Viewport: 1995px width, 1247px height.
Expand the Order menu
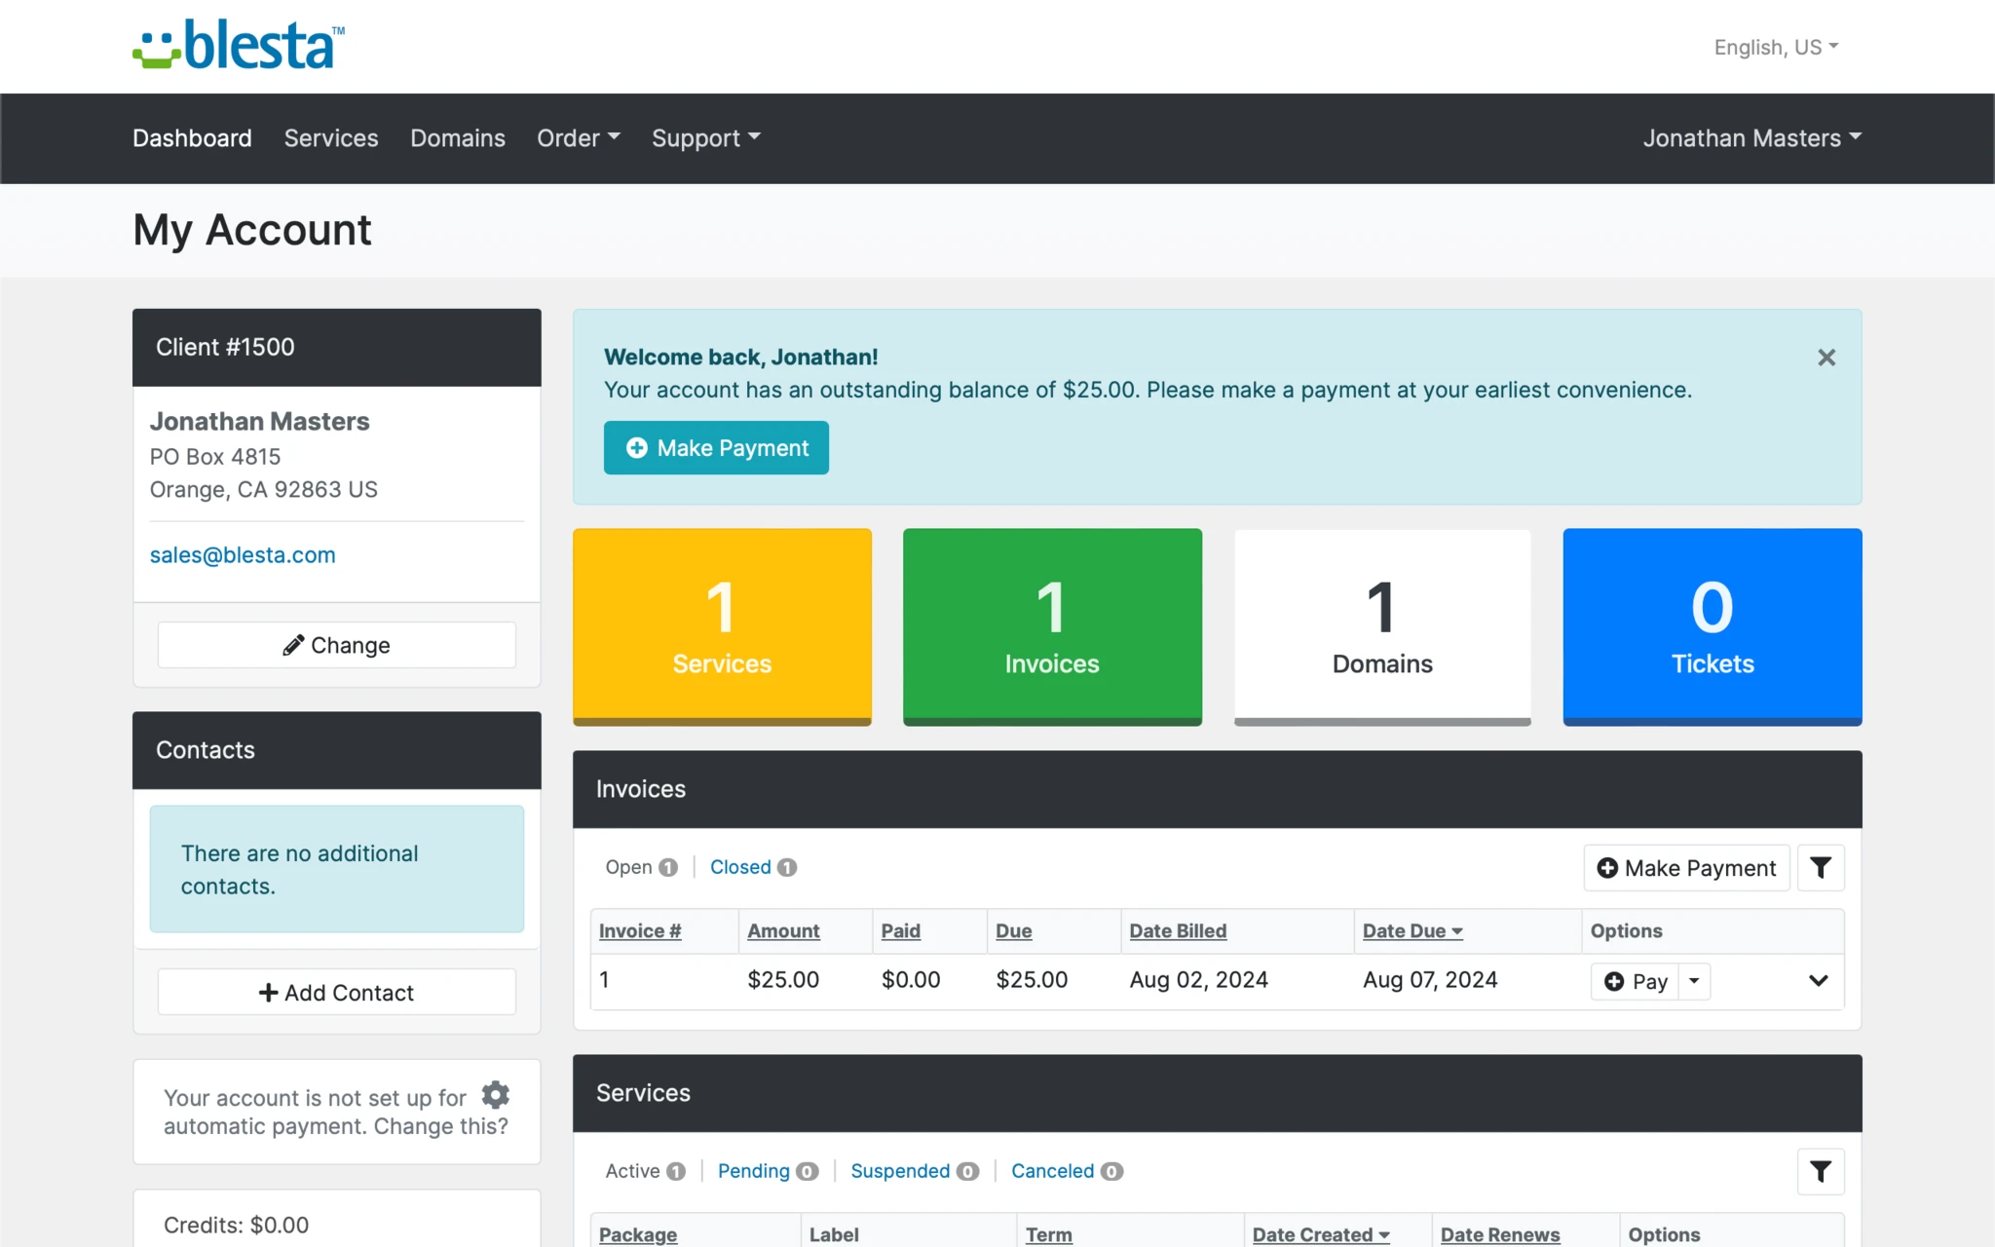(578, 138)
